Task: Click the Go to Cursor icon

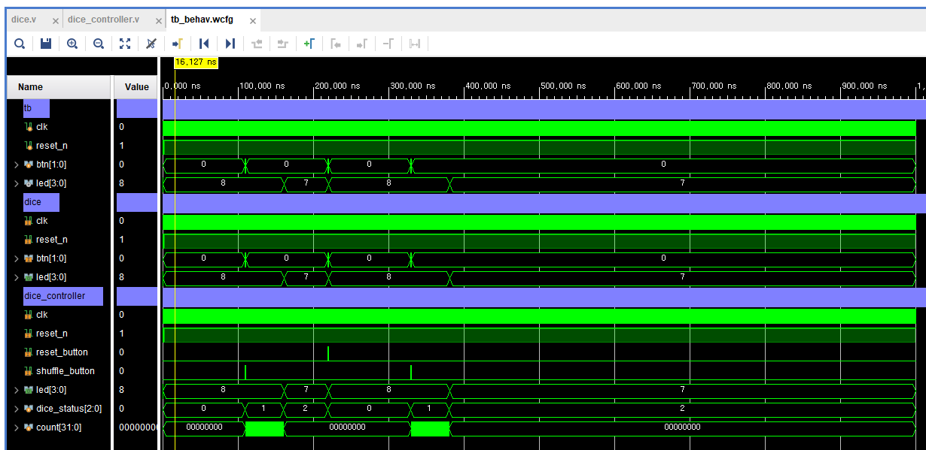Action: (x=178, y=44)
